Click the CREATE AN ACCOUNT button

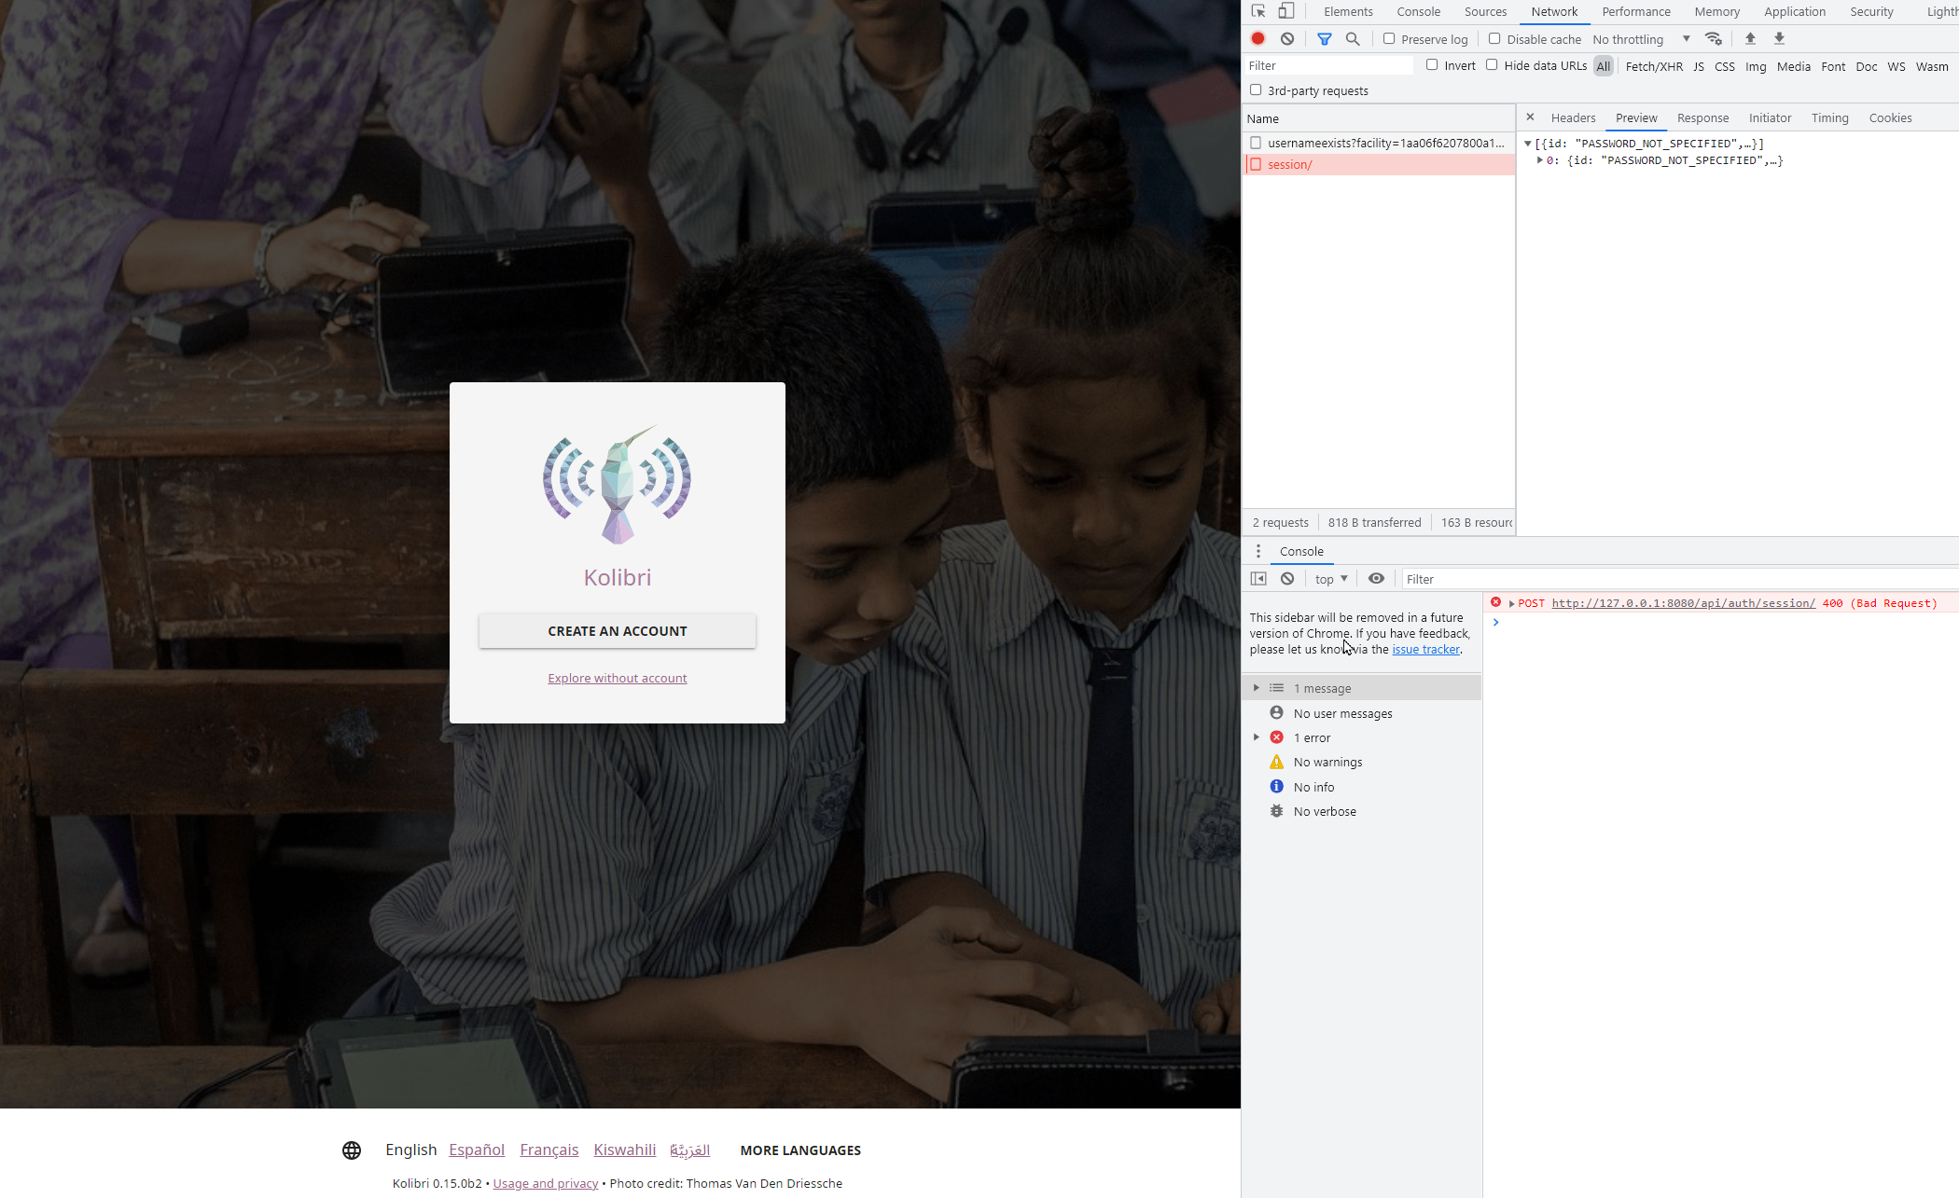click(x=618, y=631)
